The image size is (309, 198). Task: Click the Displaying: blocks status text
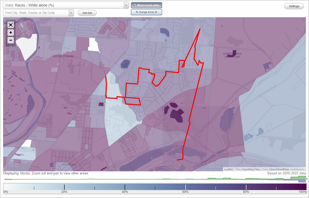coord(46,173)
